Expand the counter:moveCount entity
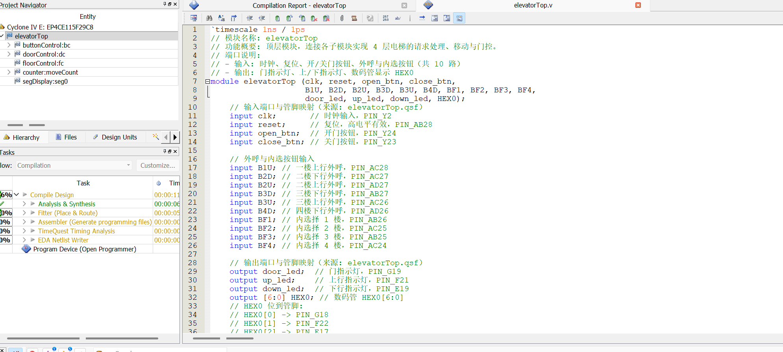 click(x=9, y=72)
